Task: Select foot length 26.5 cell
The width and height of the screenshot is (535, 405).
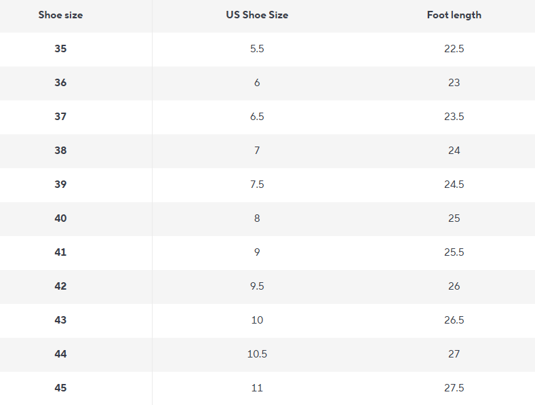Action: coord(454,320)
